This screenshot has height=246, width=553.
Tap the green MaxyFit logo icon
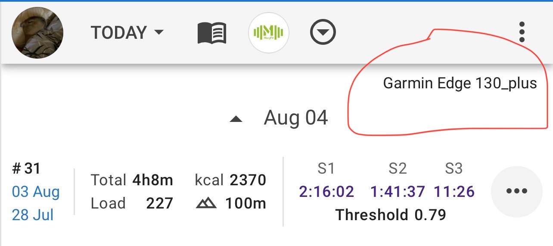tap(269, 33)
